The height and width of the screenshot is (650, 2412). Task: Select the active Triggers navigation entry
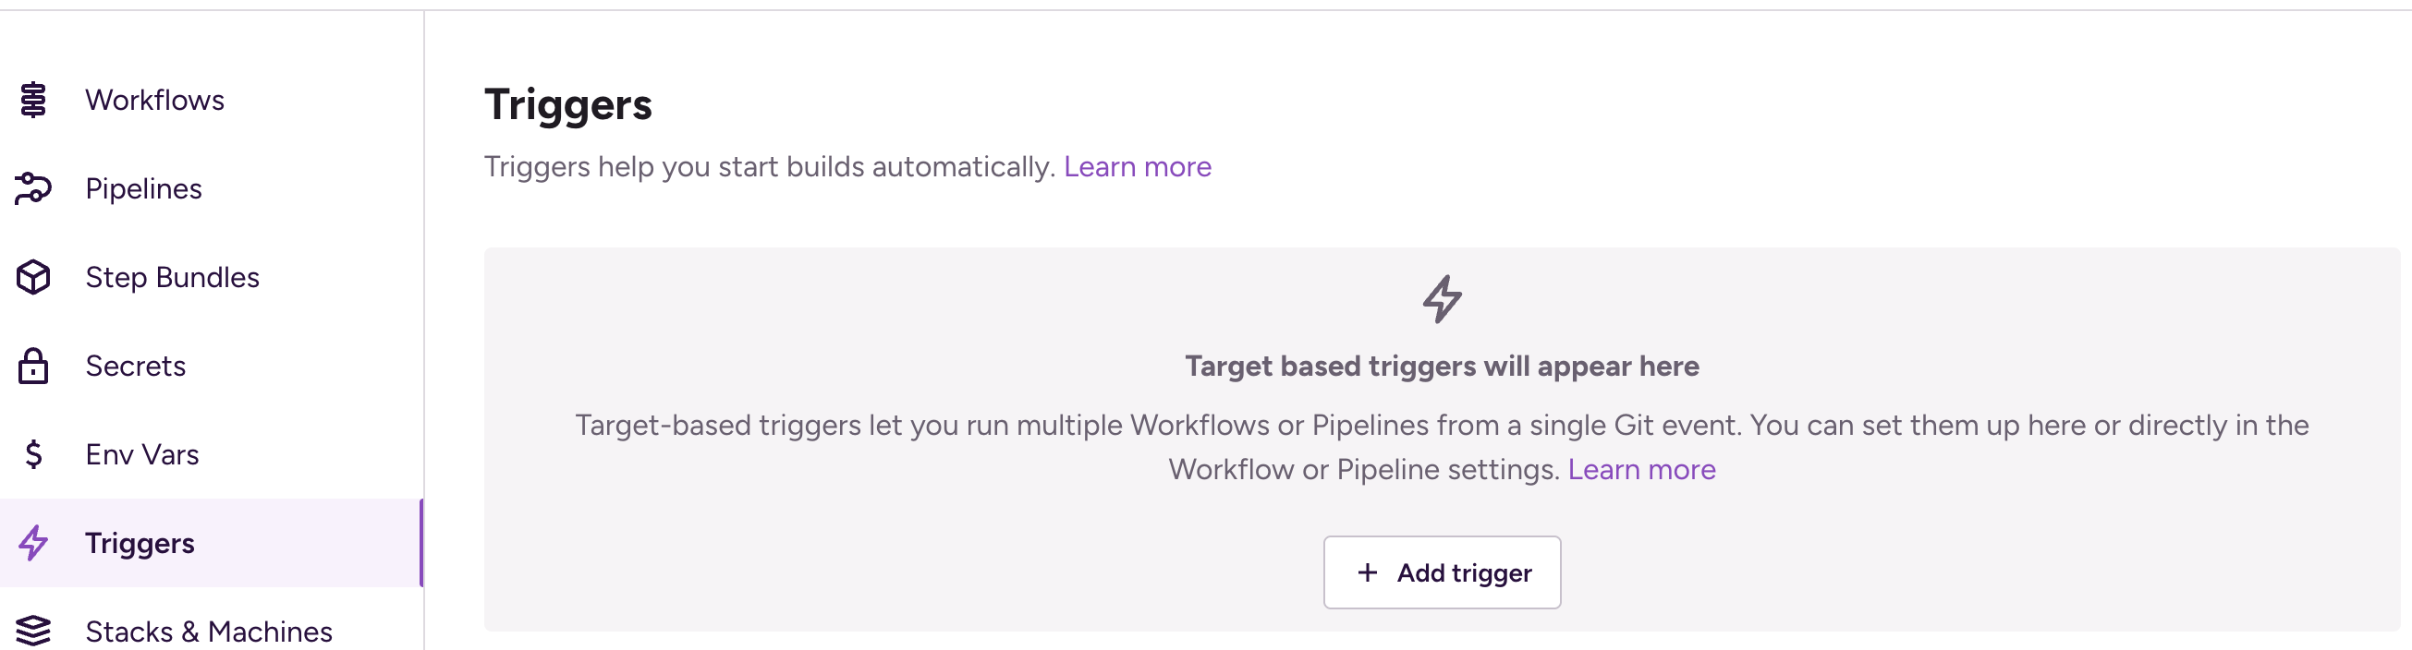click(140, 543)
